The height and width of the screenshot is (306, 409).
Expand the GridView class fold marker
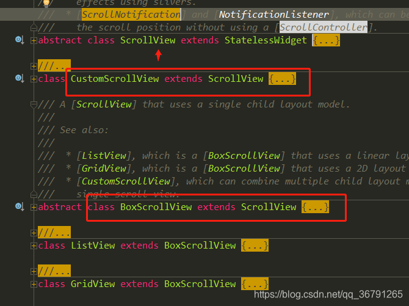tap(34, 284)
